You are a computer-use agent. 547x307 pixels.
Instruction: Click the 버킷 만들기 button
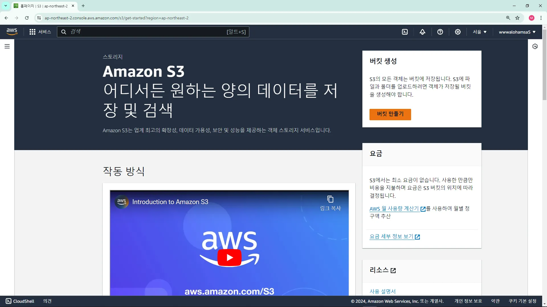click(x=390, y=114)
